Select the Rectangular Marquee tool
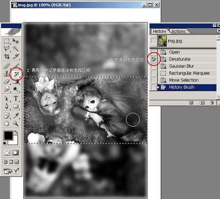Image resolution: width=220 pixels, height=199 pixels. (x=6, y=41)
